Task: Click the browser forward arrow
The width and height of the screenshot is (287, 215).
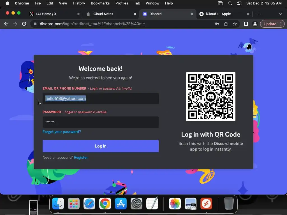Action: [x=15, y=24]
